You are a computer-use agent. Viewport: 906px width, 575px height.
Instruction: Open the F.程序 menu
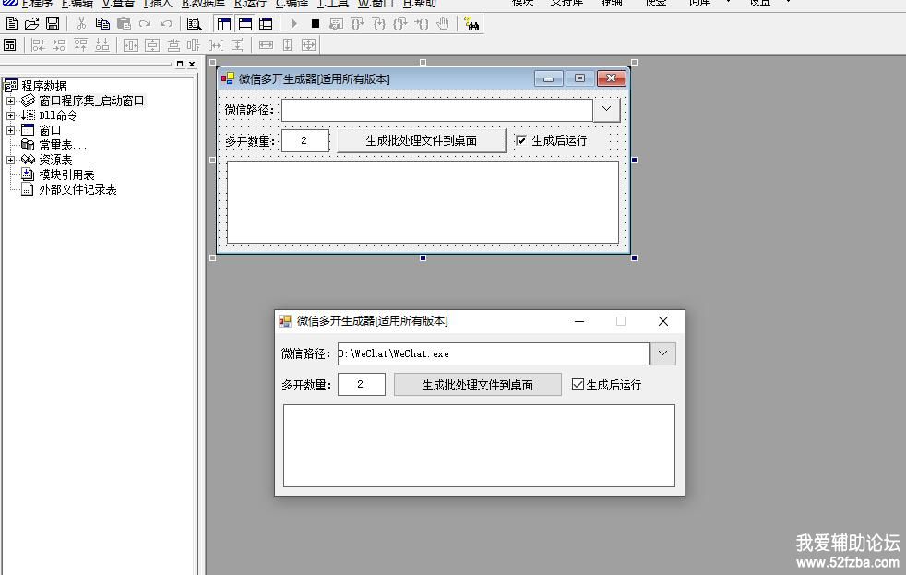tap(36, 4)
